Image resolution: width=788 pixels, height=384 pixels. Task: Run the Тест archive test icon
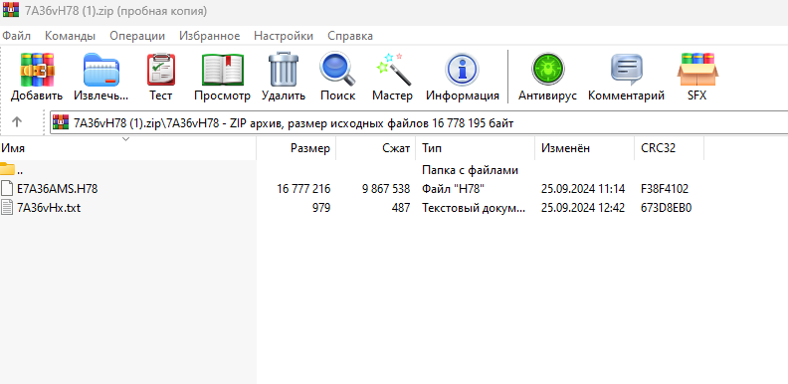click(161, 70)
